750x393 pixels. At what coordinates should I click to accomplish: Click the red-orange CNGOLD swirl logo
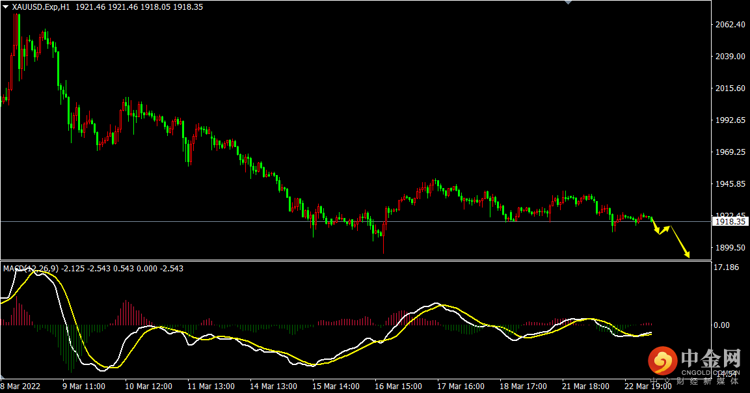point(662,360)
